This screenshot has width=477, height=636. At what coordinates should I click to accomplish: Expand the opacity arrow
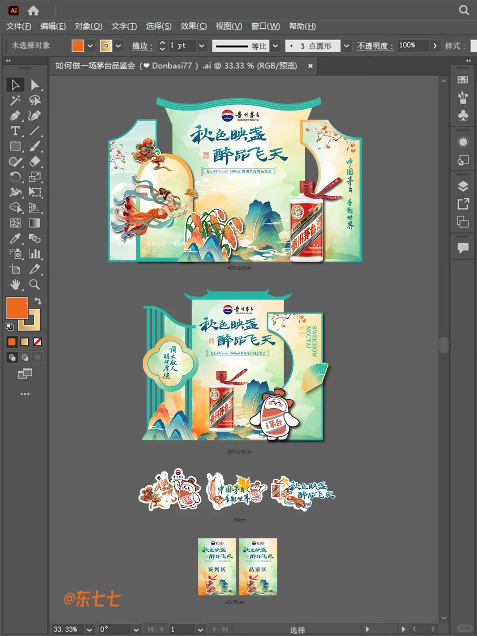(435, 45)
